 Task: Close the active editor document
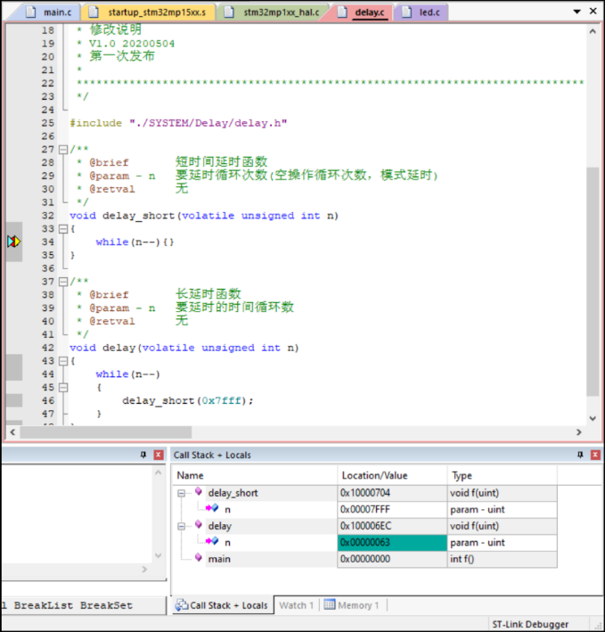pos(593,12)
